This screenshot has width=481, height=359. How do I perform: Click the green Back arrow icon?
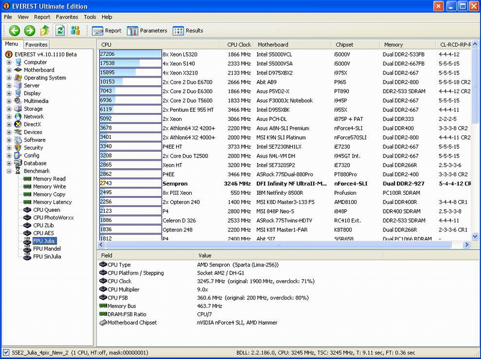click(x=14, y=31)
